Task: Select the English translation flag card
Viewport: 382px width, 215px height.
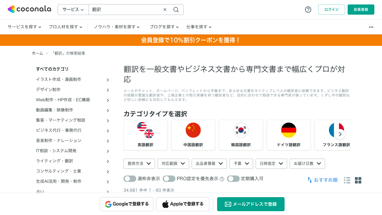Action: point(145,135)
